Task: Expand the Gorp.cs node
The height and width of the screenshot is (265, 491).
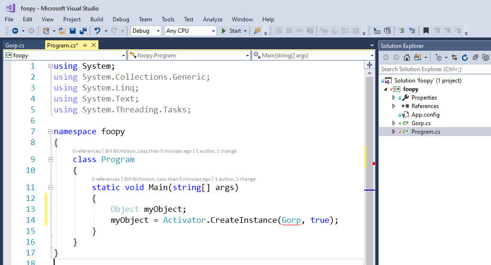Action: (x=394, y=123)
